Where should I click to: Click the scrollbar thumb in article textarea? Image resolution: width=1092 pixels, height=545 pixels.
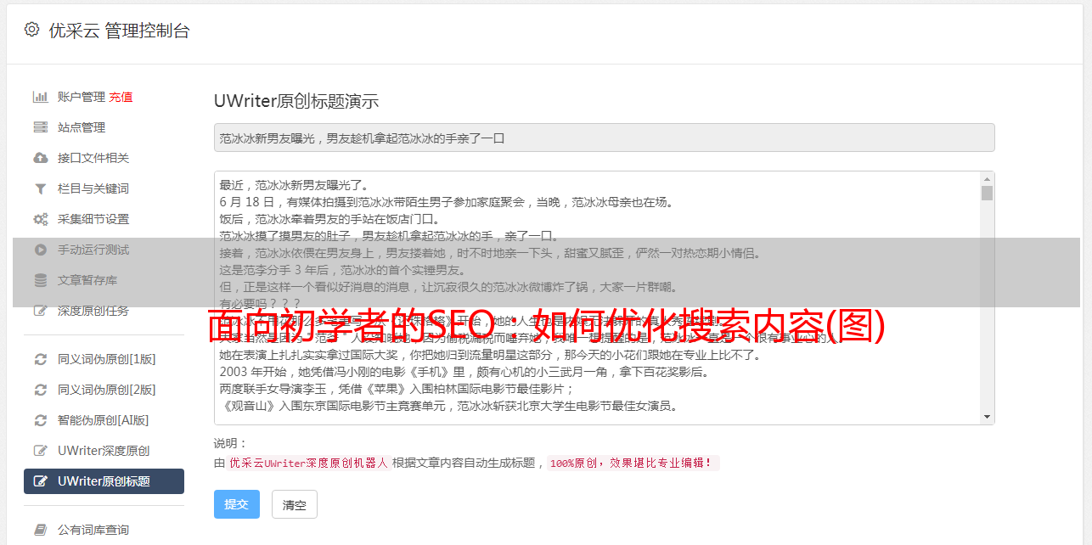pyautogui.click(x=987, y=194)
